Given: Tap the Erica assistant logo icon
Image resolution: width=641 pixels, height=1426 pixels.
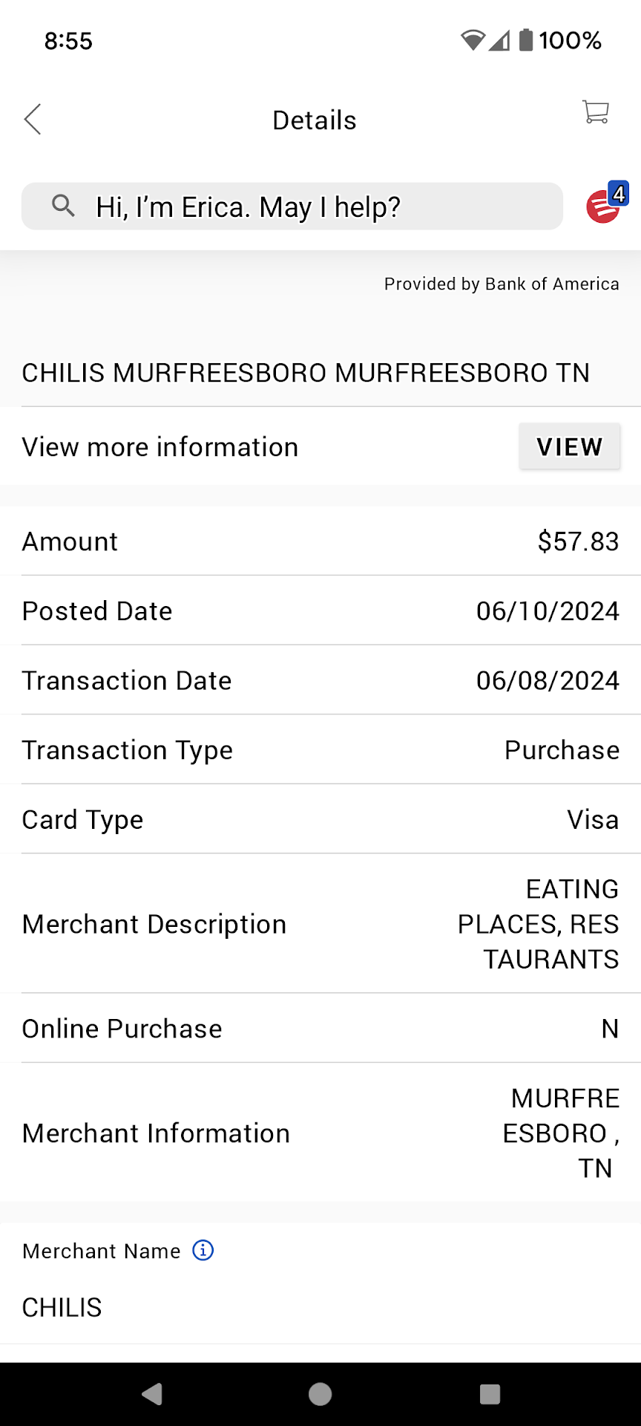Looking at the screenshot, I should click(x=603, y=206).
